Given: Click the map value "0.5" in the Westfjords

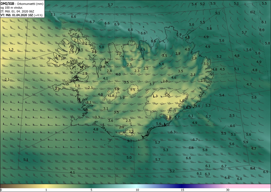Looking at the screenshot, I should [80, 50].
